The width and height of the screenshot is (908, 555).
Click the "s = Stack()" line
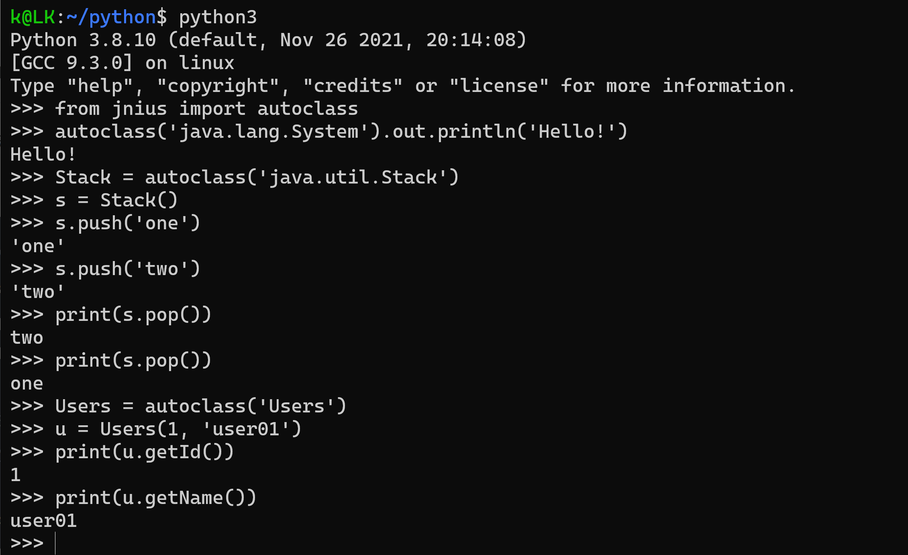(x=116, y=200)
